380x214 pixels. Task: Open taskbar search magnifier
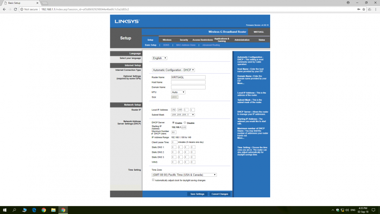click(14, 210)
